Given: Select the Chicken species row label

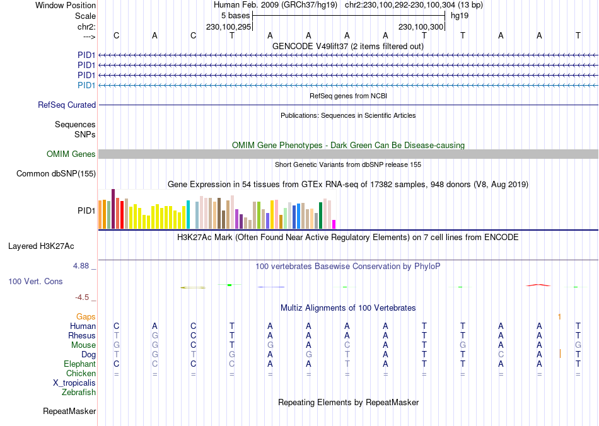Looking at the screenshot, I should tap(81, 373).
